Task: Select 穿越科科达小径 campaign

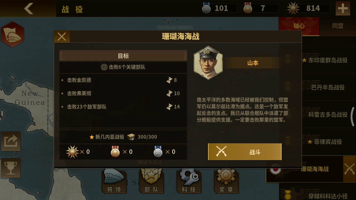Action: 328,196
